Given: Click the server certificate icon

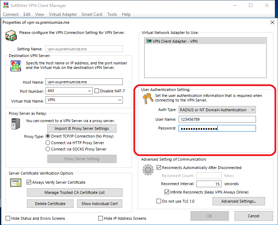Looking at the screenshot, I should (16, 183).
